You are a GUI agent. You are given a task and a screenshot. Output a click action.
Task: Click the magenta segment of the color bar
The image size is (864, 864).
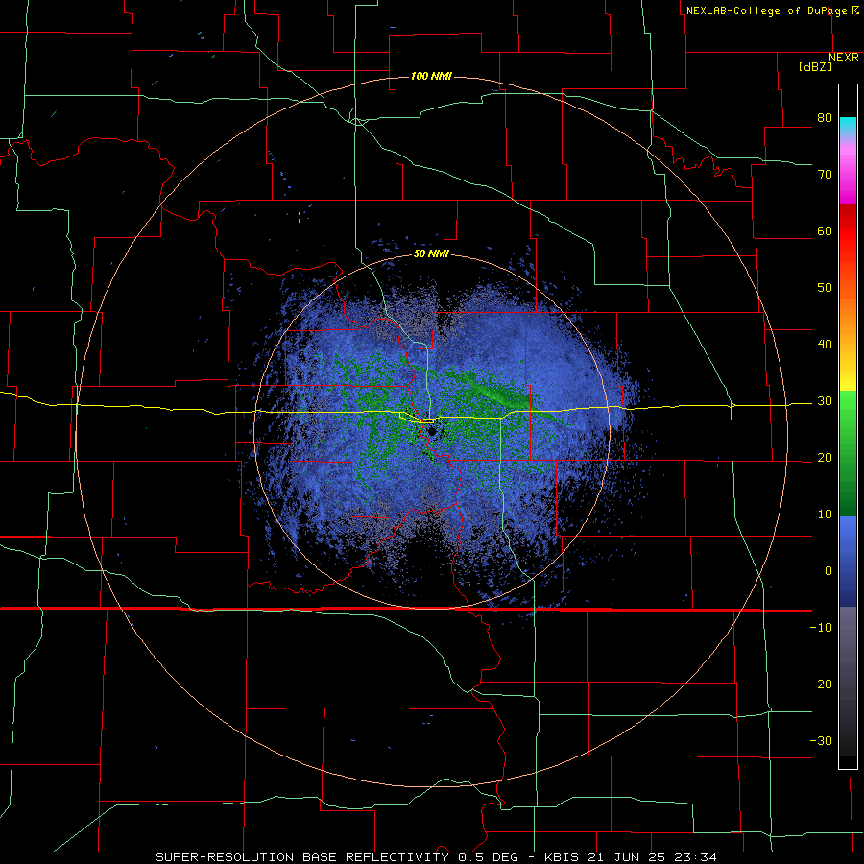(x=848, y=177)
